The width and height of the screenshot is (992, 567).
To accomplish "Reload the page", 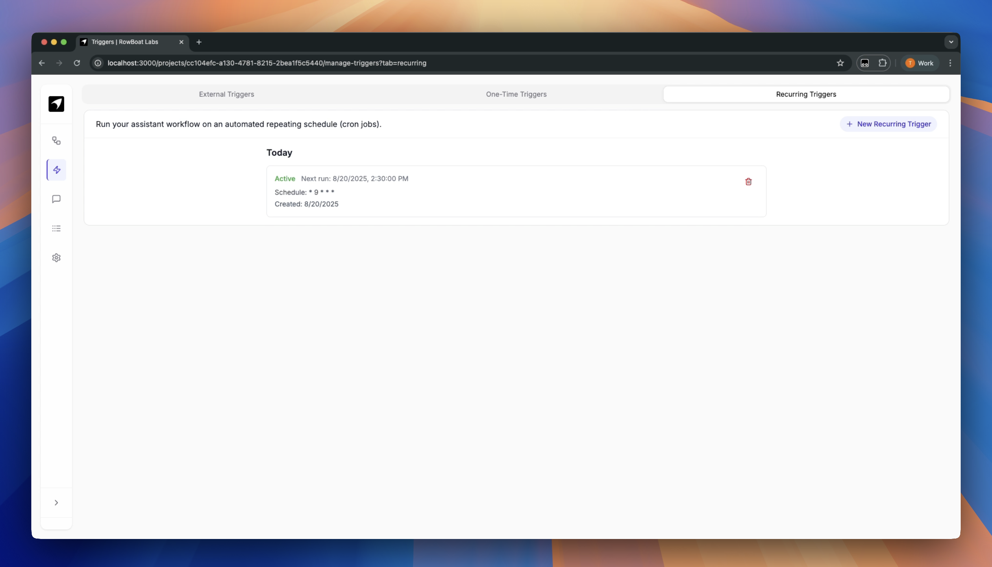I will click(77, 63).
